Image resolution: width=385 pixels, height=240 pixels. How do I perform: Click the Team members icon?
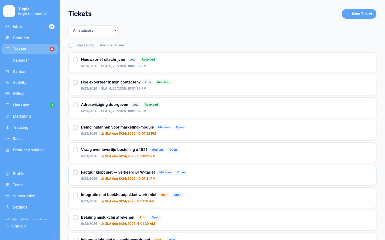coord(7,185)
